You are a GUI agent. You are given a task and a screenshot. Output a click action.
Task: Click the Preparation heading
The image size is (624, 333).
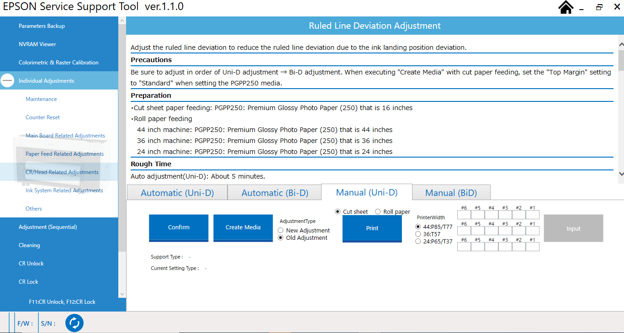pyautogui.click(x=151, y=95)
